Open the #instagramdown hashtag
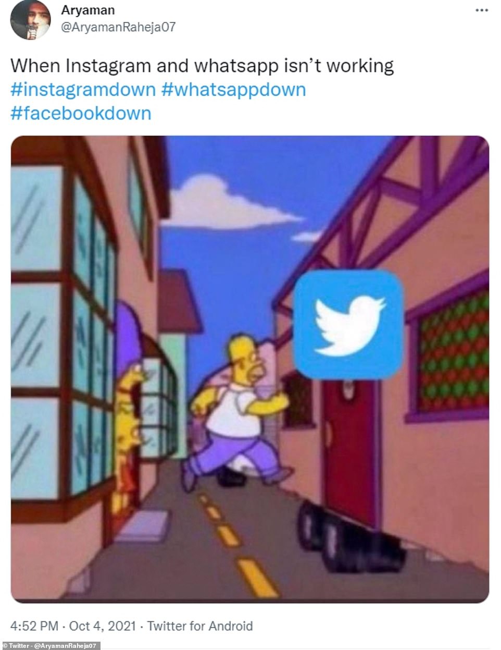This screenshot has height=650, width=501. [83, 90]
